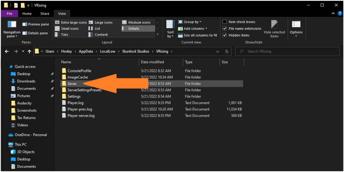This screenshot has width=344, height=172.
Task: Click the Up directory arrow
Action: 29,52
